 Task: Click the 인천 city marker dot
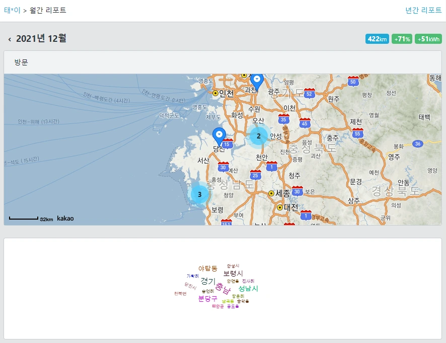click(215, 93)
